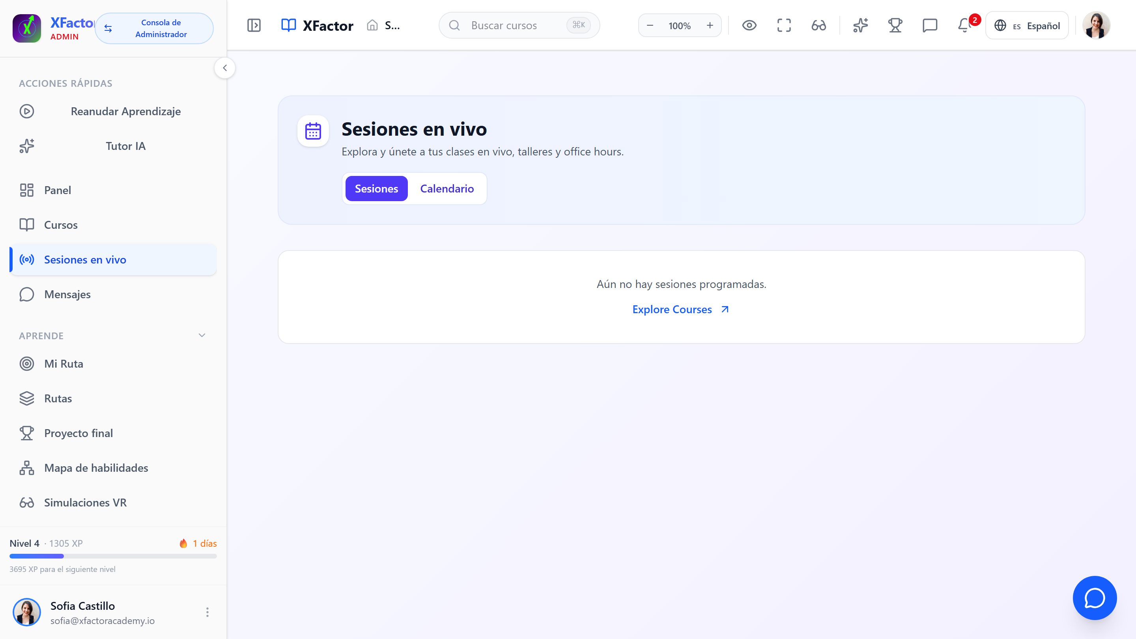
Task: Toggle fullscreen mode icon
Action: [x=784, y=26]
